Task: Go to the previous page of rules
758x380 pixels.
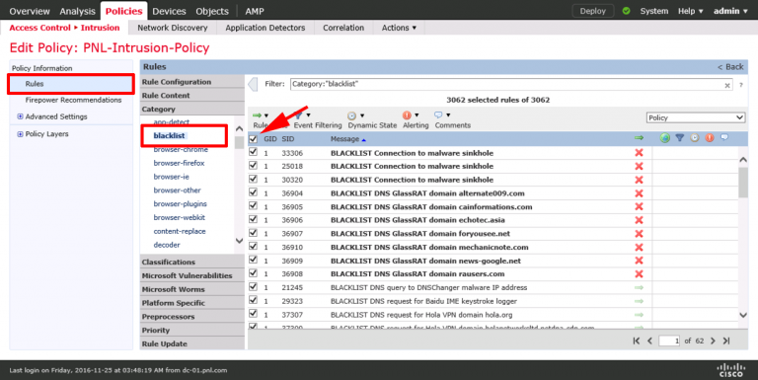Action: tap(649, 341)
